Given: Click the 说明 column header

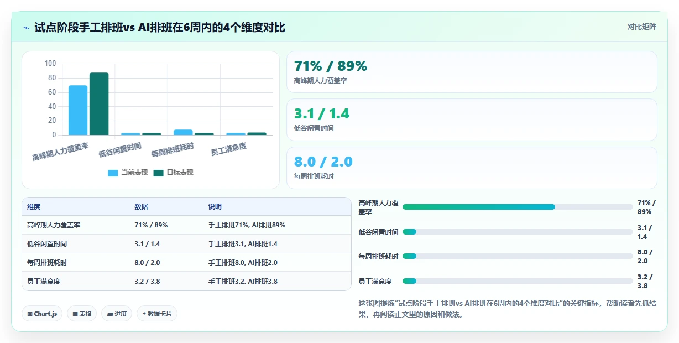Looking at the screenshot, I should click(x=215, y=207).
